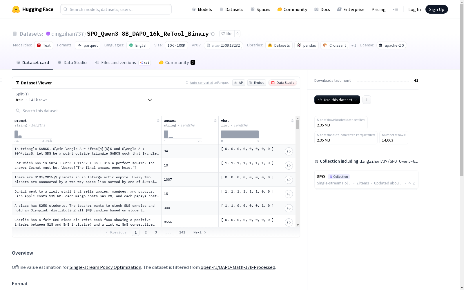Select the Croissant library tag

click(x=335, y=45)
